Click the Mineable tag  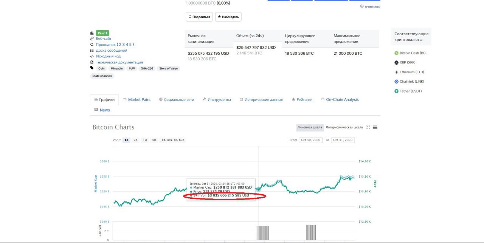coord(116,68)
